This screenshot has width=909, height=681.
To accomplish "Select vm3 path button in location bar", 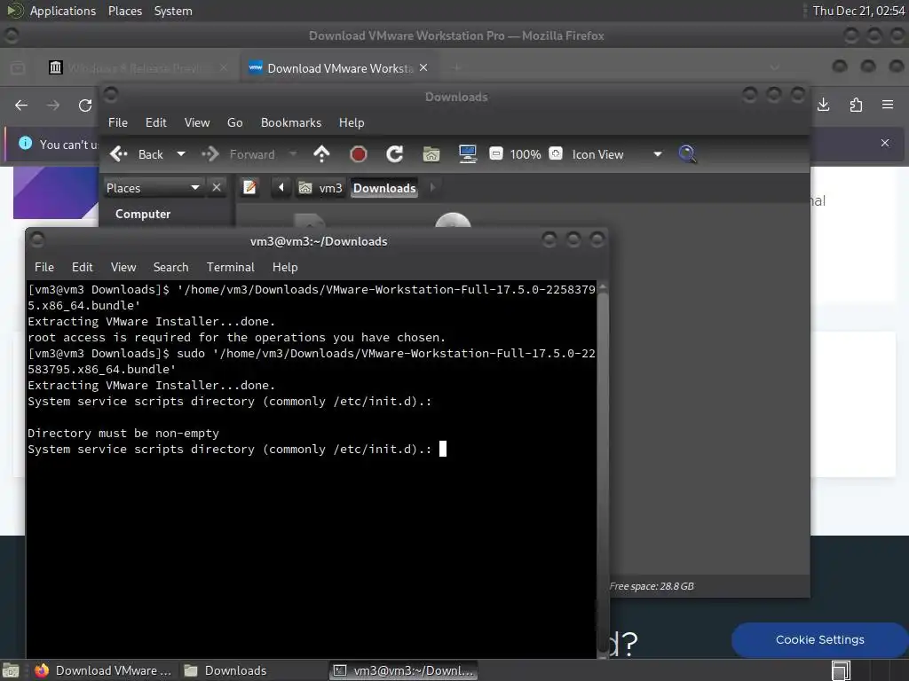I will (320, 188).
